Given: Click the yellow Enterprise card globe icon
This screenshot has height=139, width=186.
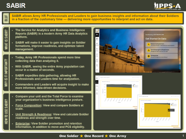Looking at the screenshot, I should pos(148,56).
